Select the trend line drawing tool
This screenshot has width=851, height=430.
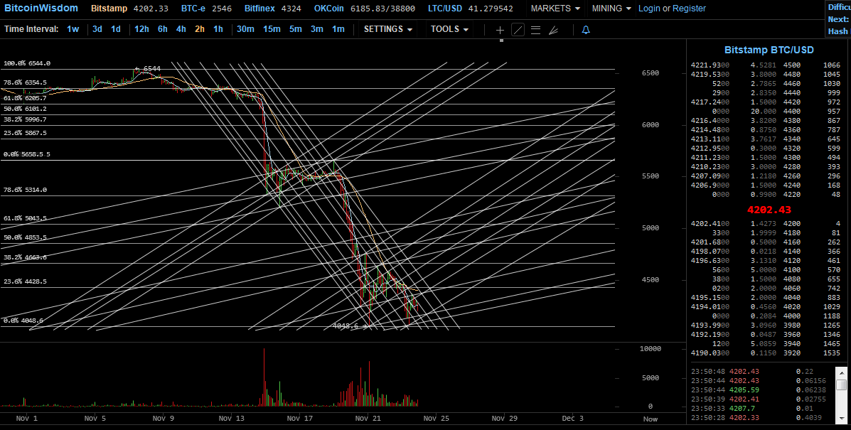click(x=518, y=30)
